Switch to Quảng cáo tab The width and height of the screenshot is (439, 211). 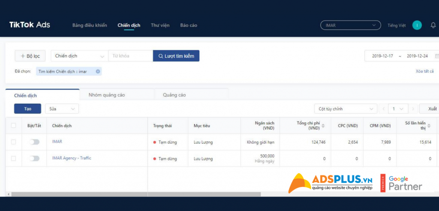(x=174, y=95)
